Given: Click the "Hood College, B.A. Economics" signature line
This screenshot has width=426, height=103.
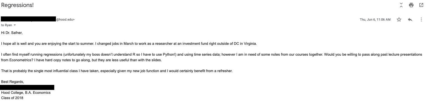Looking at the screenshot, I should 26,92.
